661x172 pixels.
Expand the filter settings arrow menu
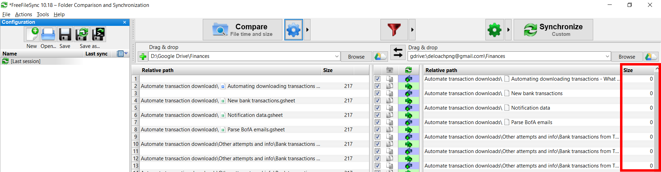click(x=412, y=30)
